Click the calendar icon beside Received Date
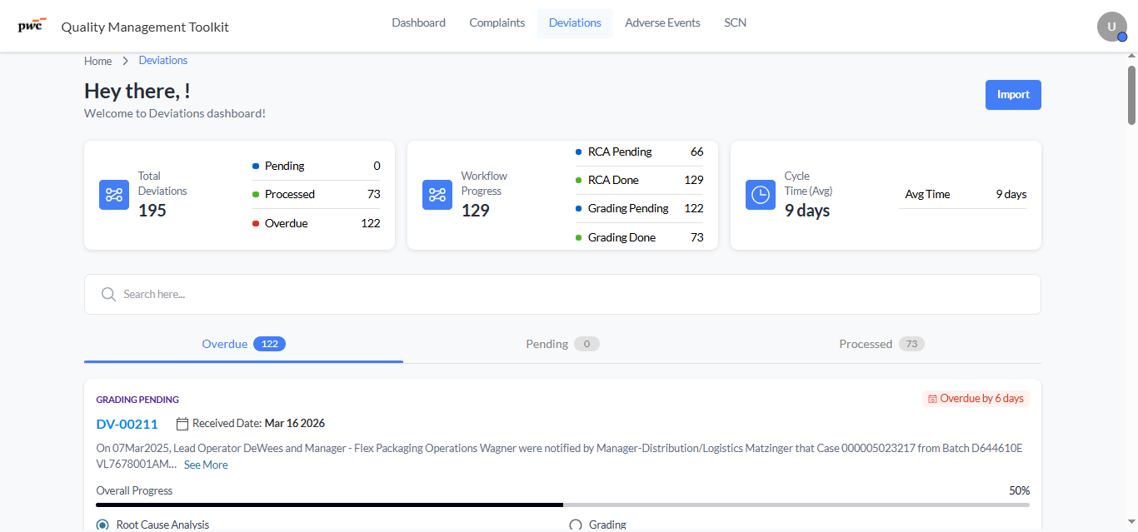This screenshot has height=532, width=1138. [x=182, y=424]
